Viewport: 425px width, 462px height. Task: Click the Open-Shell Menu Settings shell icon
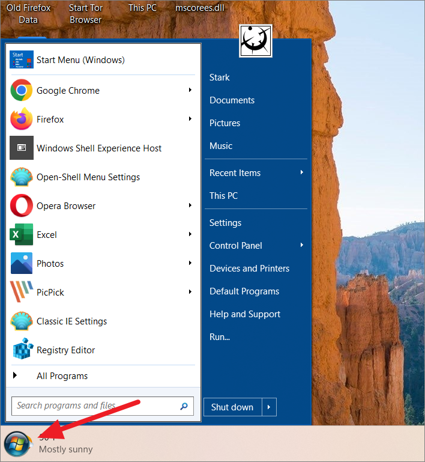(x=22, y=177)
